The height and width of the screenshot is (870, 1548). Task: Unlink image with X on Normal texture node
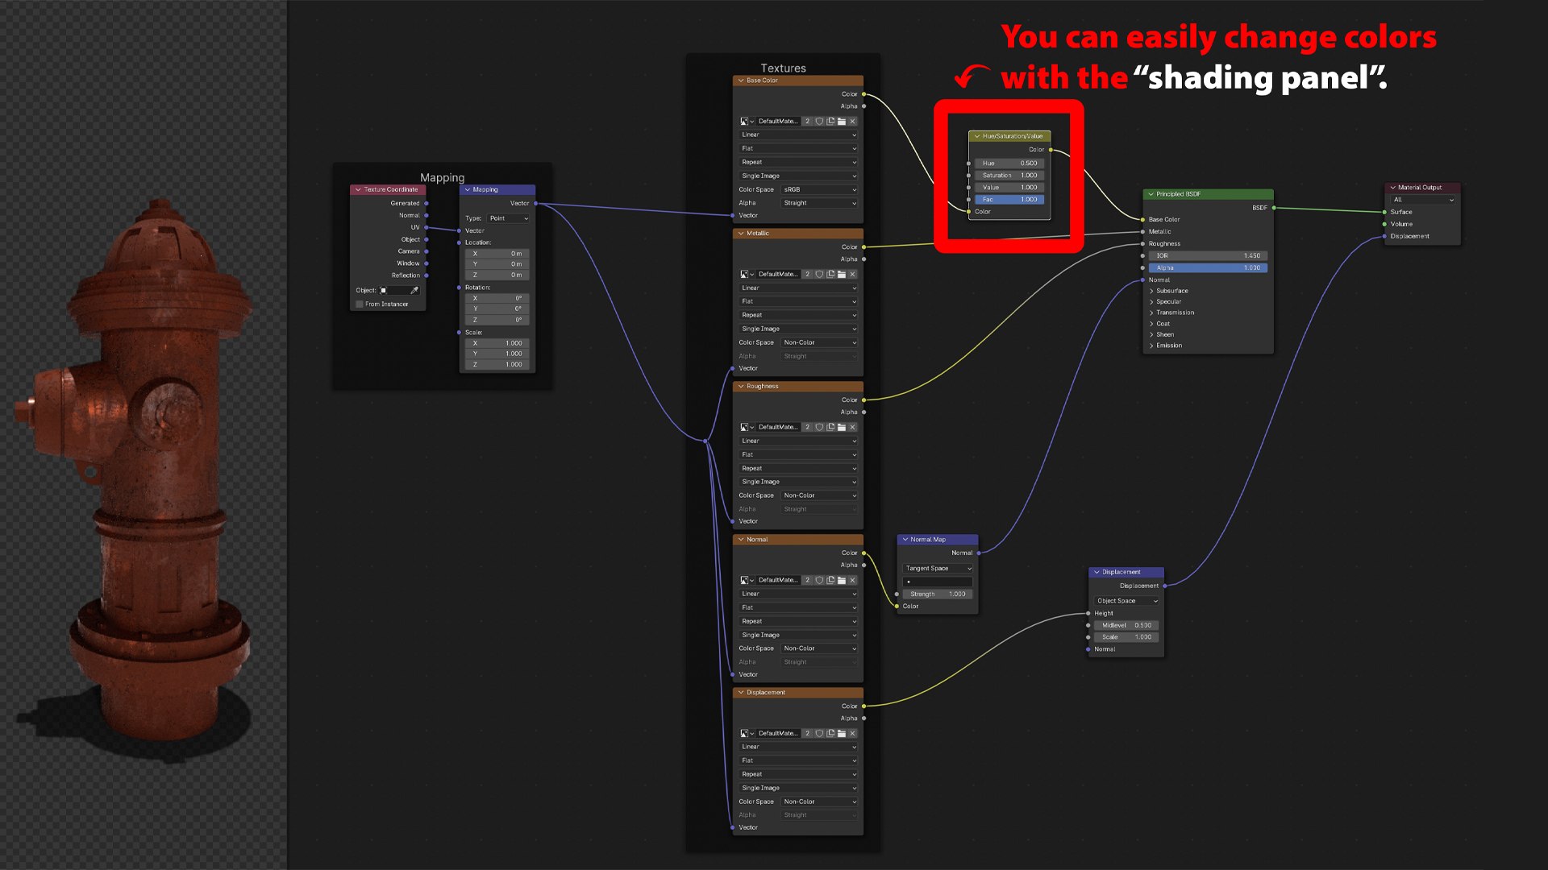[x=852, y=581]
